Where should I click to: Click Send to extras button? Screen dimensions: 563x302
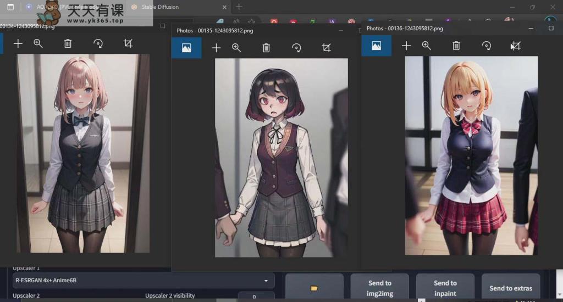[x=511, y=288]
